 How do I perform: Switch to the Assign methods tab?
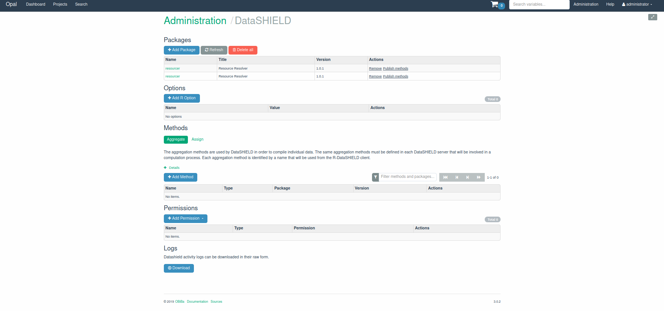point(197,140)
